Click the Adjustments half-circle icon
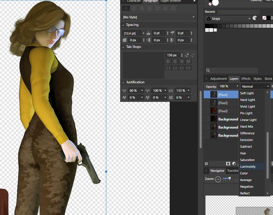 234,164
